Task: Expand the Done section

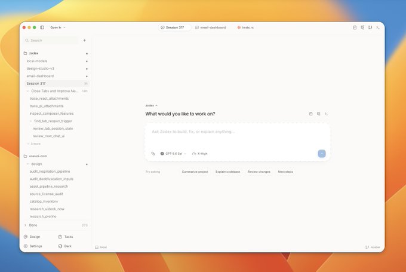Action: click(x=56, y=225)
